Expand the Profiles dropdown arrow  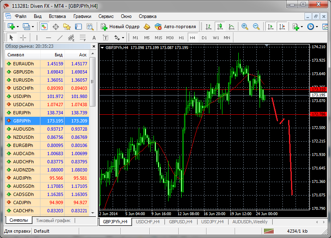tap(33, 27)
